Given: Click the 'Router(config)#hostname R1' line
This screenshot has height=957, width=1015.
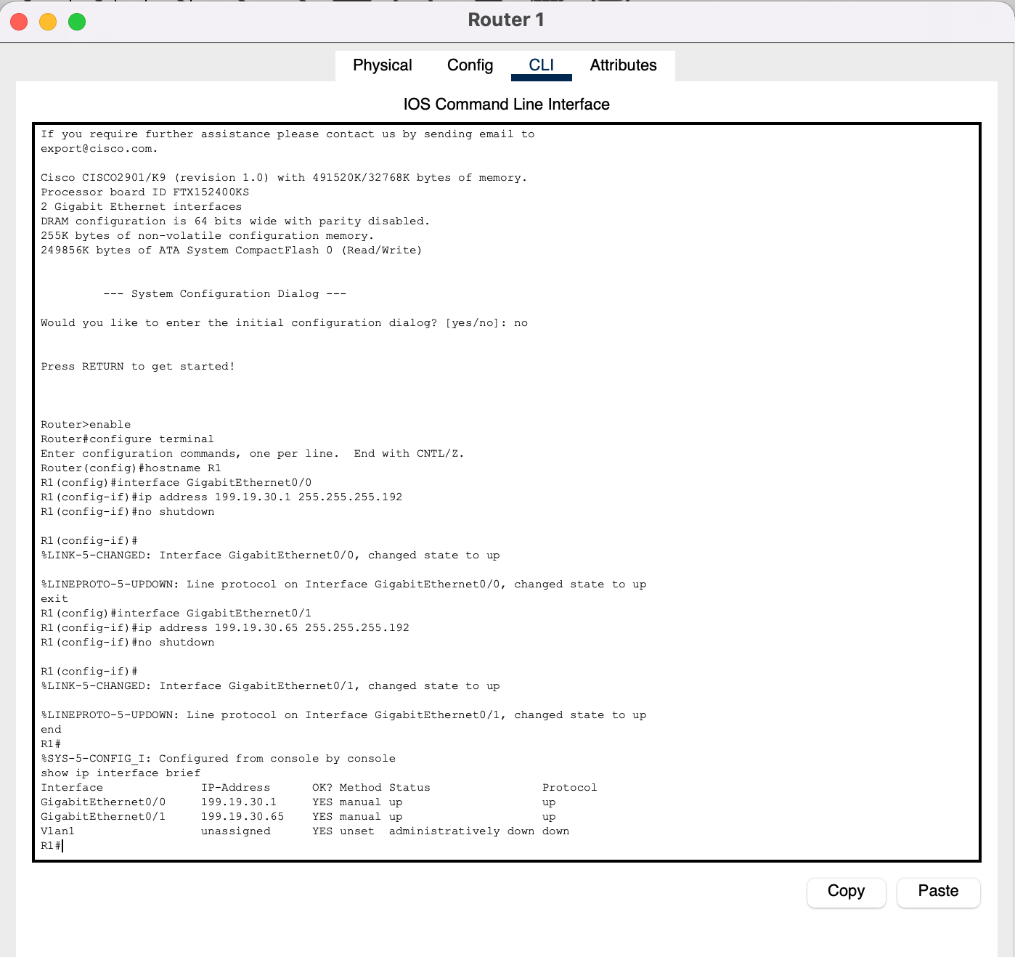Looking at the screenshot, I should [x=131, y=468].
